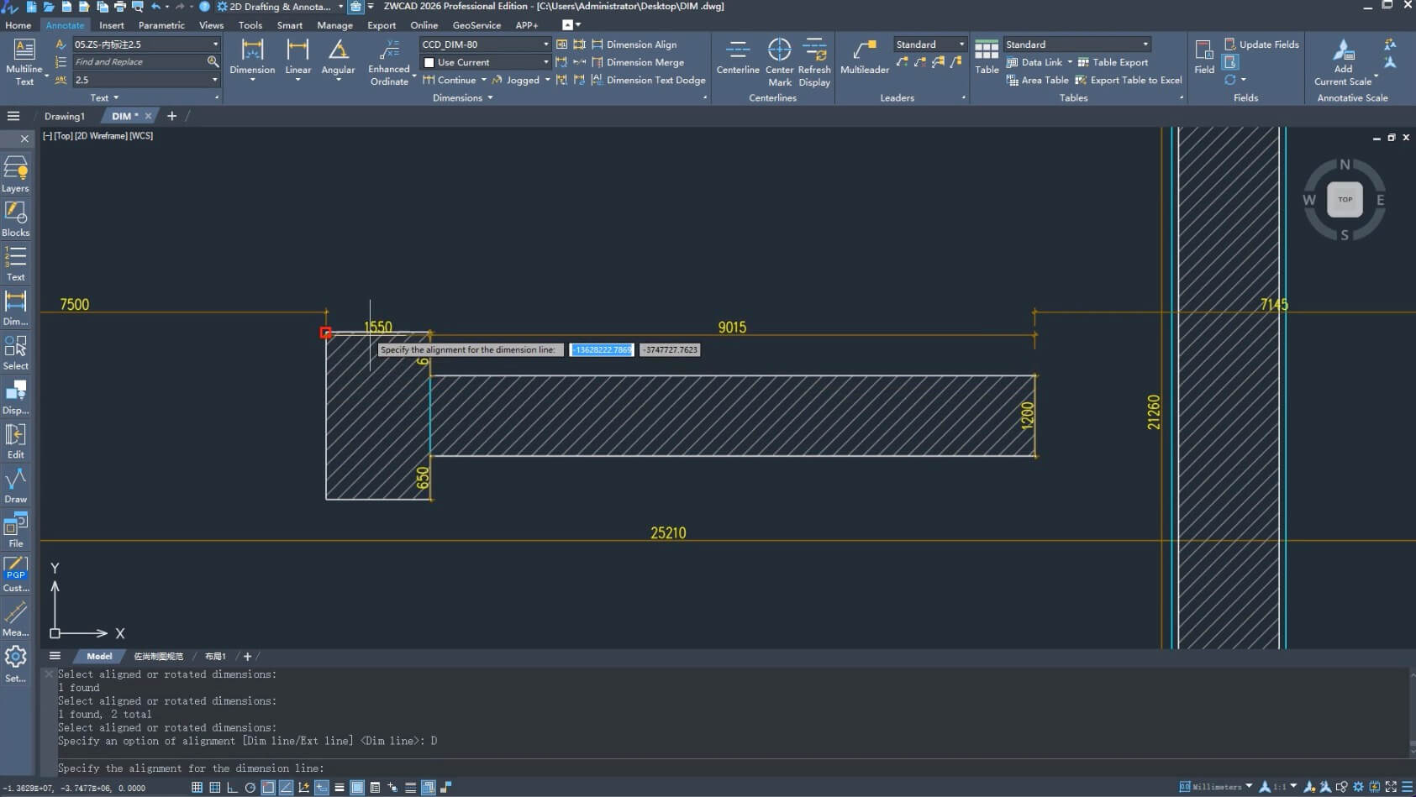Click Export Table to Excel
Screen dimensions: 1416x797
[1129, 80]
